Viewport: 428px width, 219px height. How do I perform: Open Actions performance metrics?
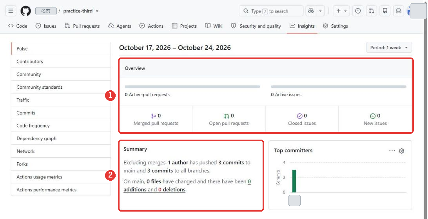click(x=61, y=190)
